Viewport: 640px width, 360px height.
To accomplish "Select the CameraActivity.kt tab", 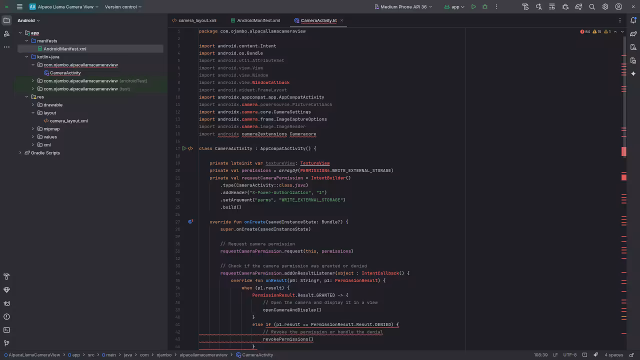I will click(x=318, y=20).
